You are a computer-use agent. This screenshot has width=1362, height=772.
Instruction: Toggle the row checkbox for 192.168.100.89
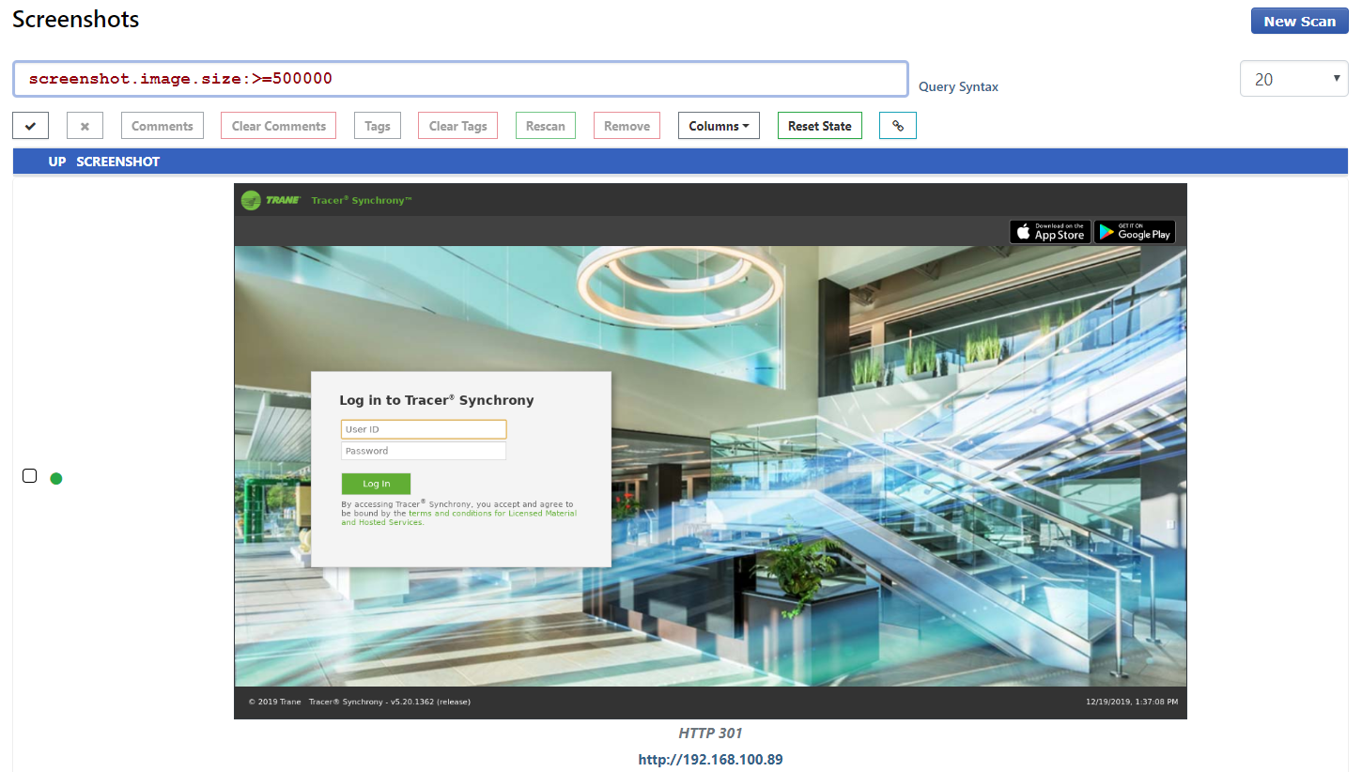tap(29, 476)
